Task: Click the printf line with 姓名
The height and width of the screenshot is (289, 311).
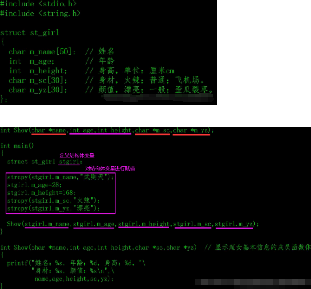Action: click(x=77, y=263)
